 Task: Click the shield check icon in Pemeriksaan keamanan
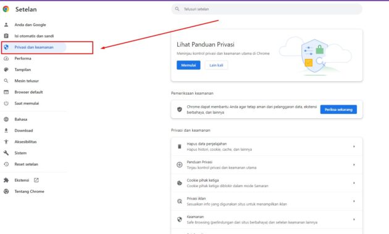(179, 110)
